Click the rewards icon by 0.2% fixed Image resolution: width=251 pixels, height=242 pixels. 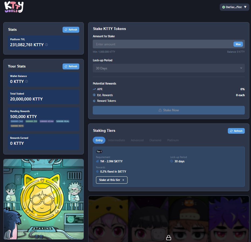pos(97,172)
